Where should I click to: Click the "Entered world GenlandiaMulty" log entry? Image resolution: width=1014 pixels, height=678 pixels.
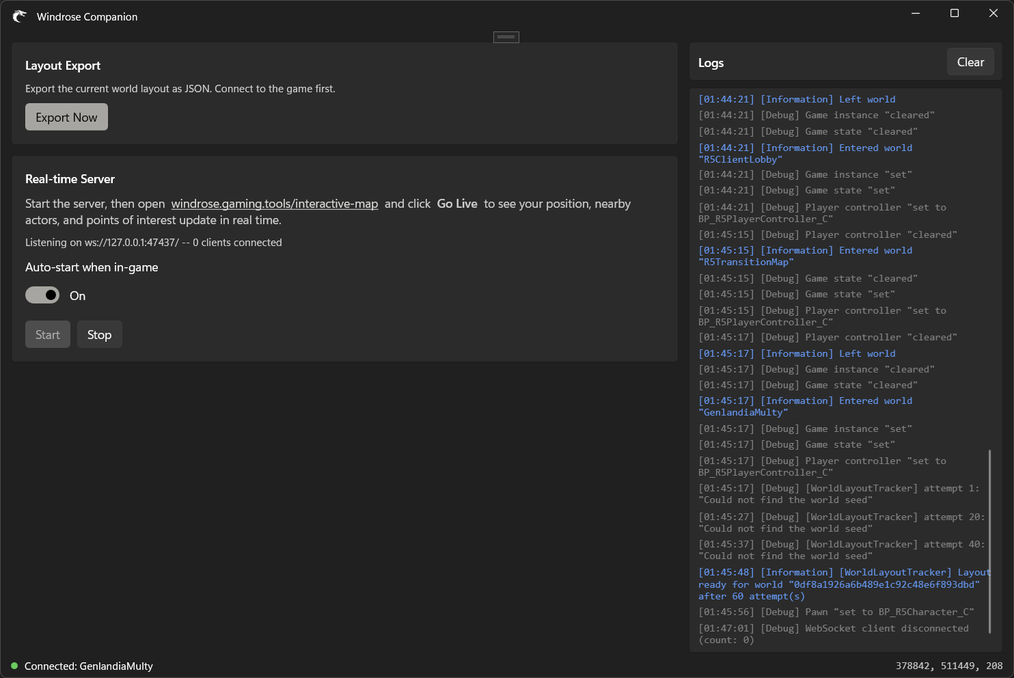click(805, 407)
